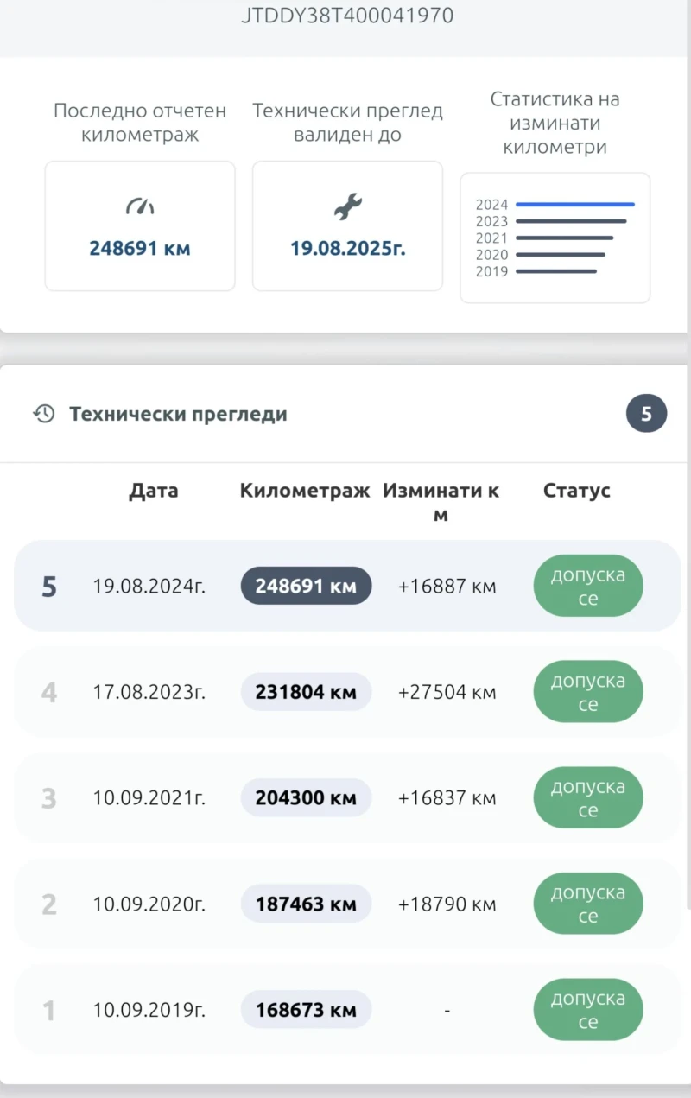Click the speedometer icon above 248691 км
Image resolution: width=691 pixels, height=1098 pixels.
139,206
